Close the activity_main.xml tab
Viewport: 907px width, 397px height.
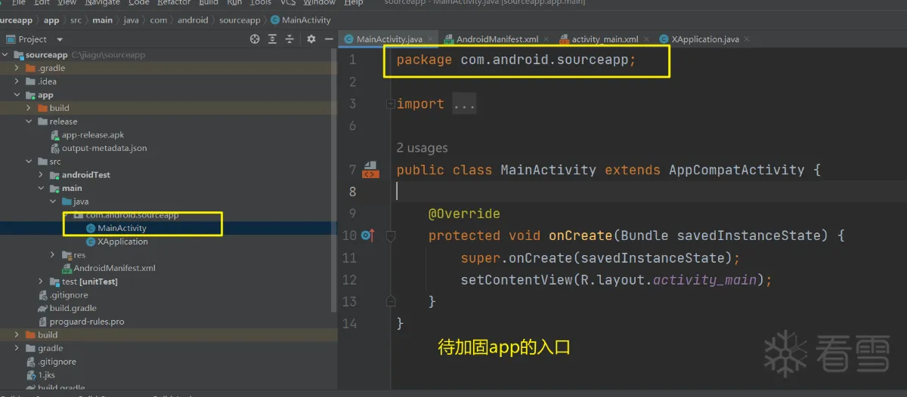(x=648, y=39)
